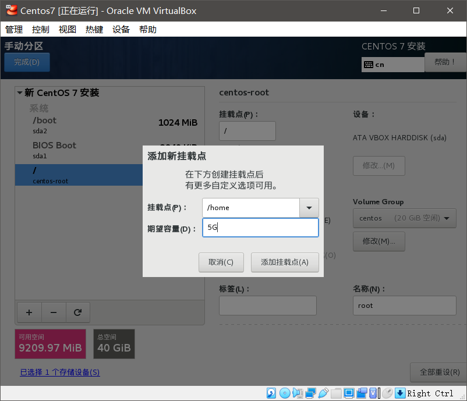
Task: Click the network adapter icon in status bar
Action: [309, 393]
